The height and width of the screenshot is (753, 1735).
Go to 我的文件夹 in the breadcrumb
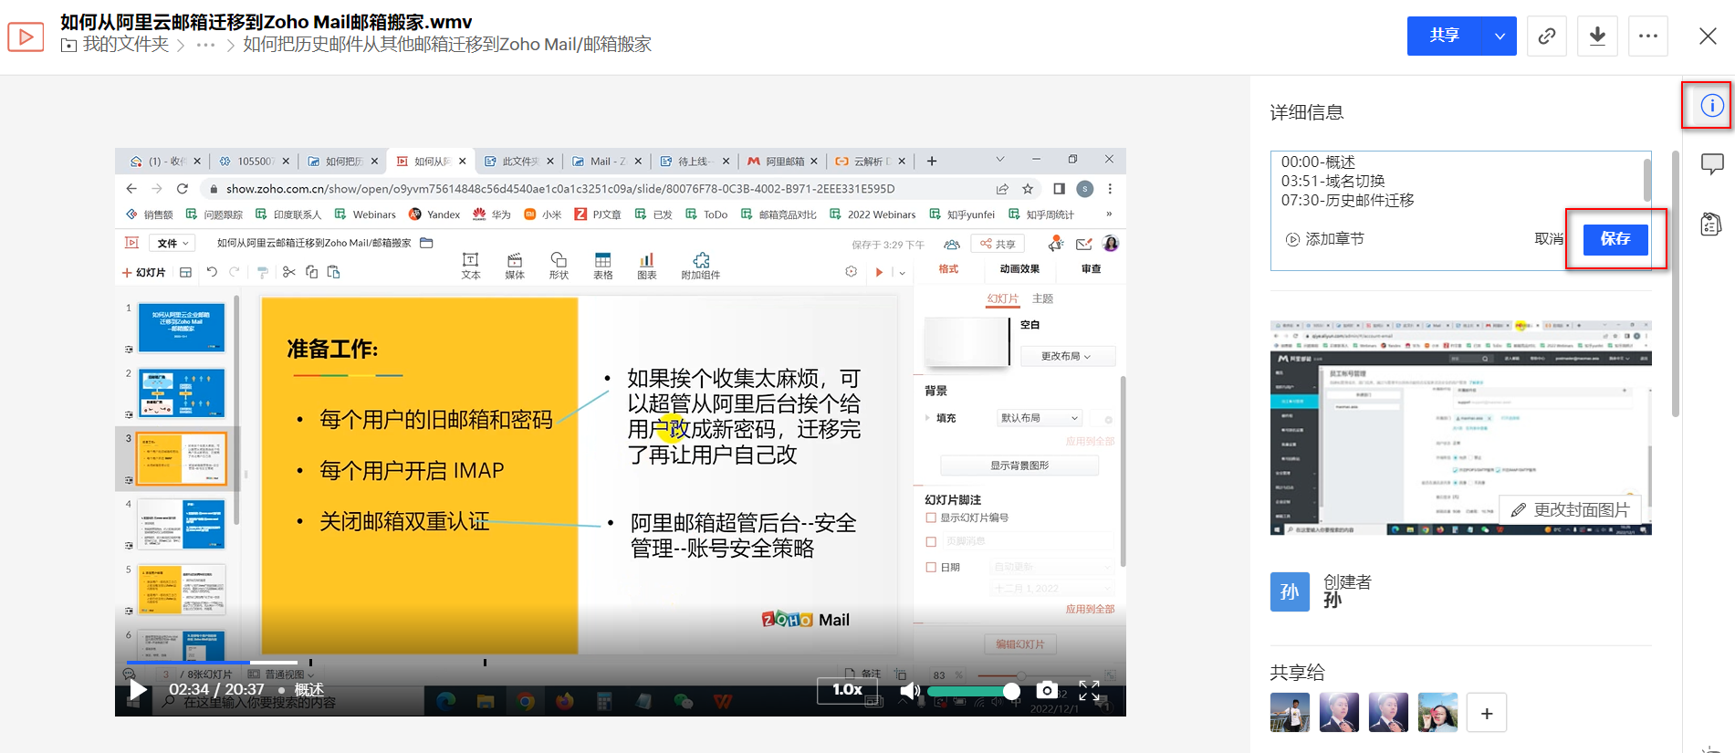125,45
